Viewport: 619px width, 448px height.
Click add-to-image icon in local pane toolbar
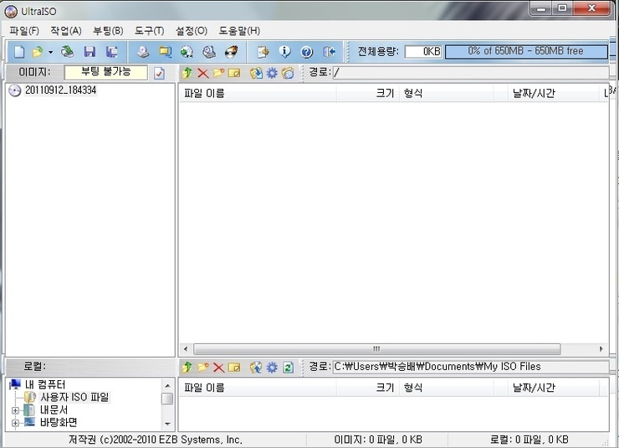tap(256, 368)
